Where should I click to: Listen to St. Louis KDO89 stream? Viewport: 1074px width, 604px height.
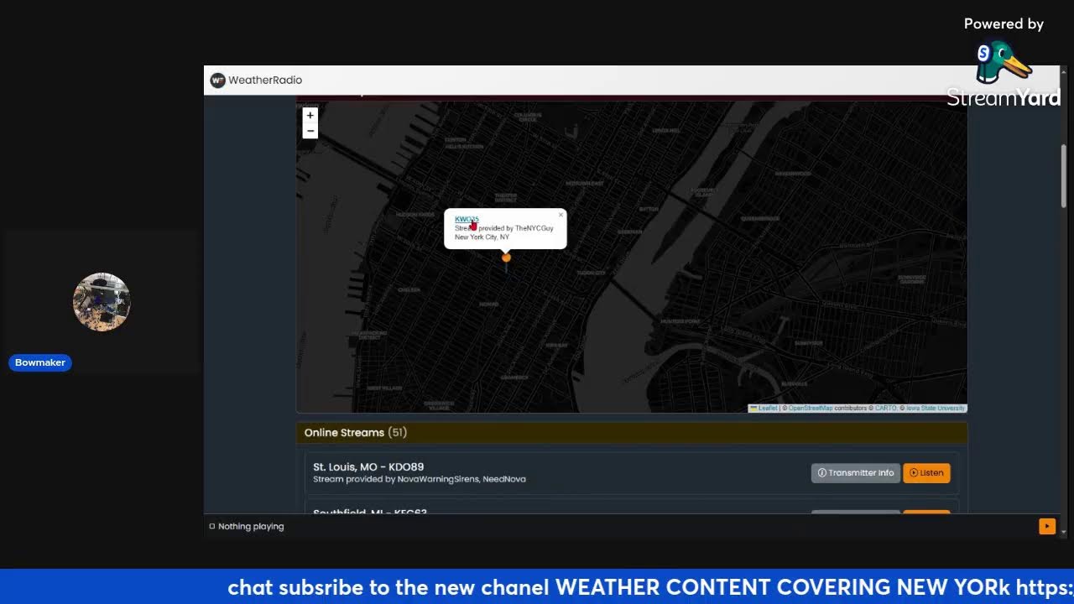[x=926, y=473]
